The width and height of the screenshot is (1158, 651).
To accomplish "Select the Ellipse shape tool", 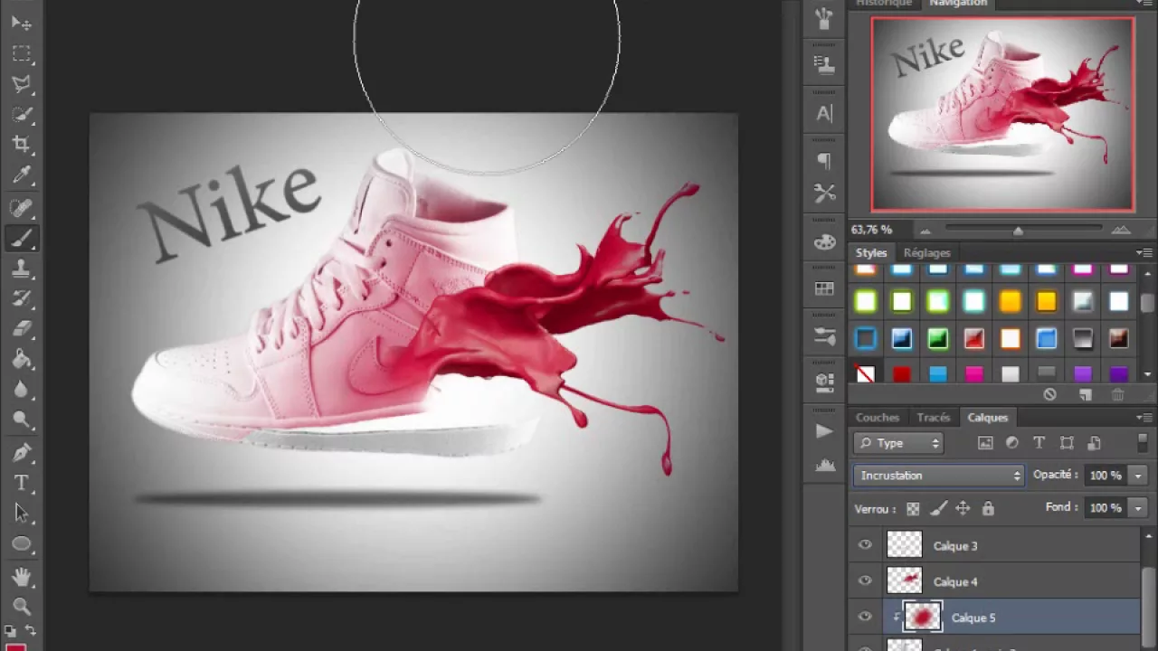I will (22, 544).
